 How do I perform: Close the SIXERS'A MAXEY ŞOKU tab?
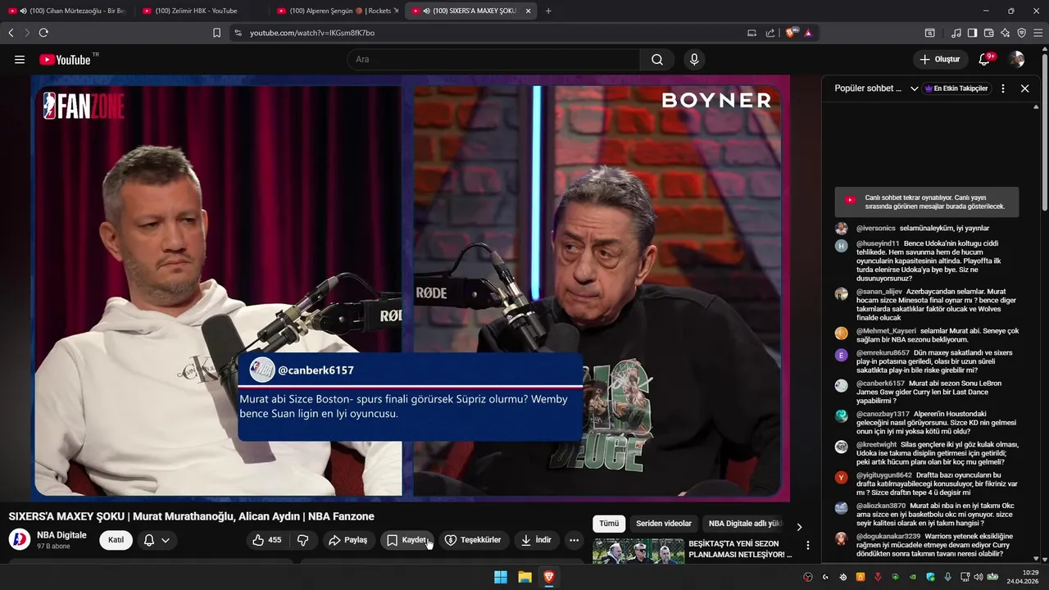pyautogui.click(x=528, y=11)
